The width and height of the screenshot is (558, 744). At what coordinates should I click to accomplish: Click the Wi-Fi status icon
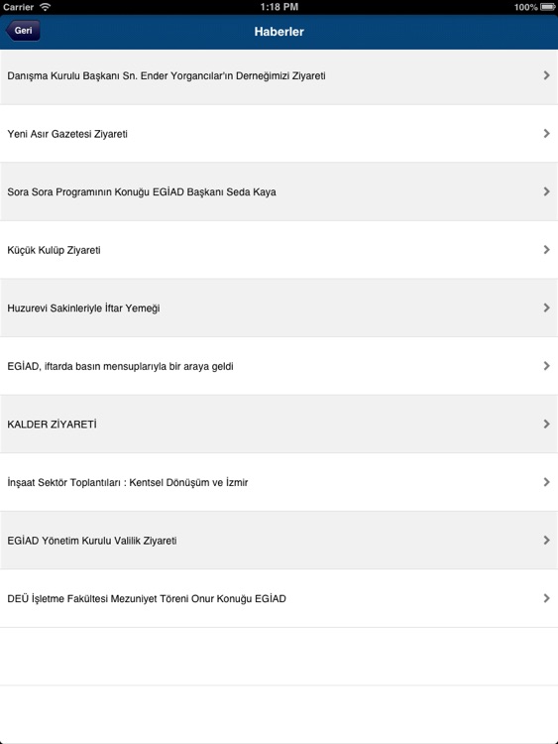[45, 7]
